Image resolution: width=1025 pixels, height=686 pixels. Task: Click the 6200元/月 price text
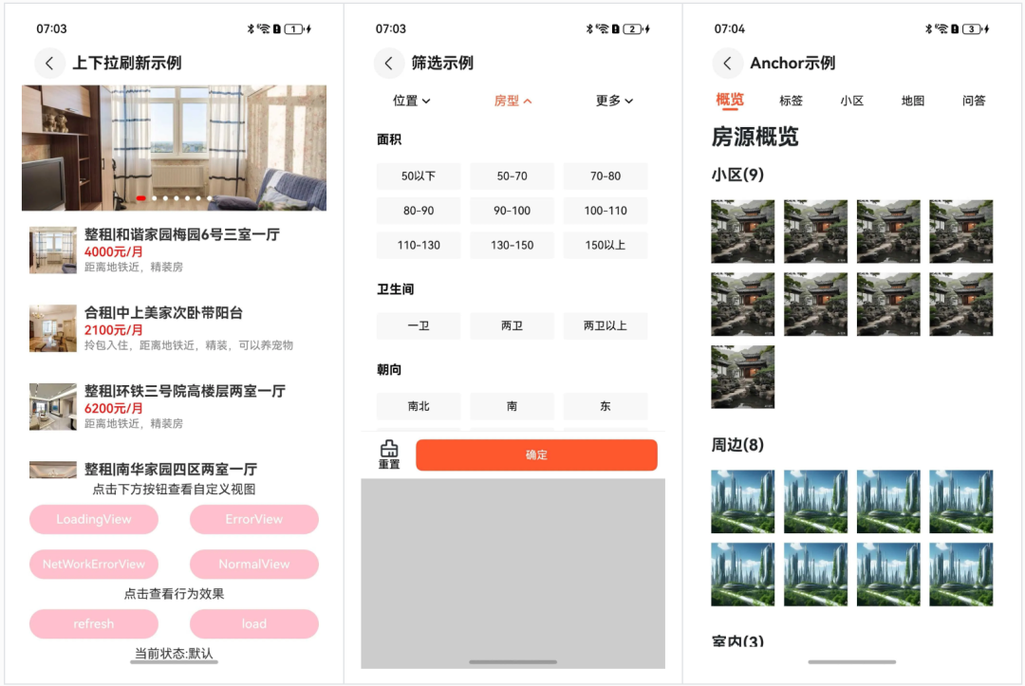point(114,408)
